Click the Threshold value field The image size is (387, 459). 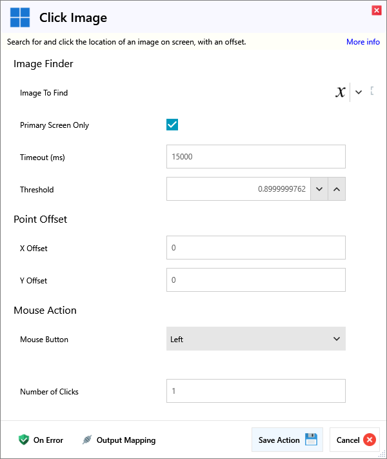tap(239, 189)
